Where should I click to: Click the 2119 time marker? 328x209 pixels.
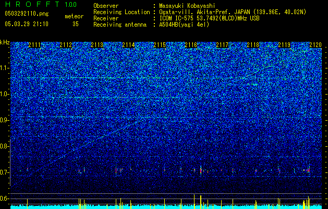tap(285, 45)
